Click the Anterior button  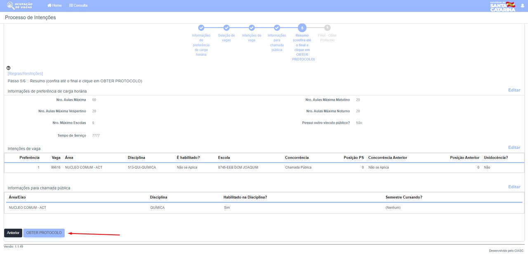click(13, 233)
